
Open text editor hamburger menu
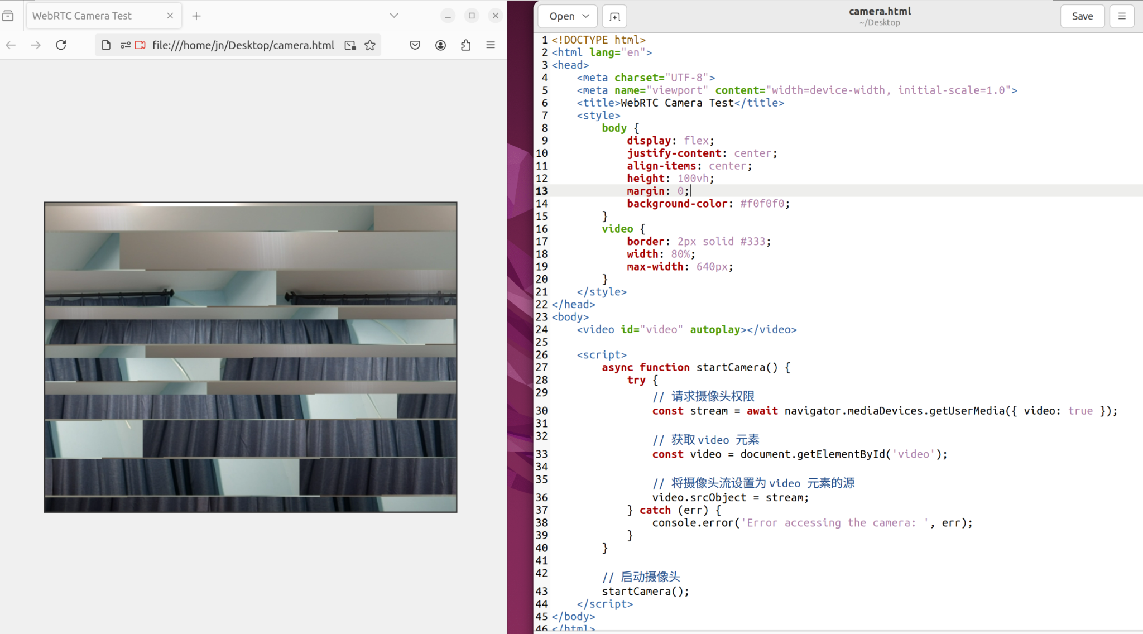pos(1122,16)
